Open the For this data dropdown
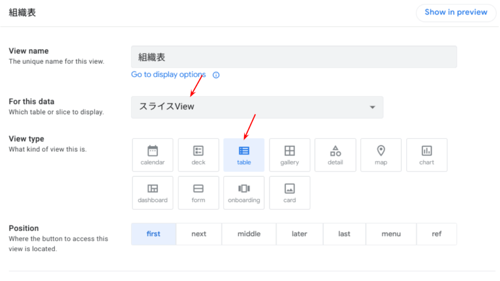The width and height of the screenshot is (500, 281). click(257, 107)
